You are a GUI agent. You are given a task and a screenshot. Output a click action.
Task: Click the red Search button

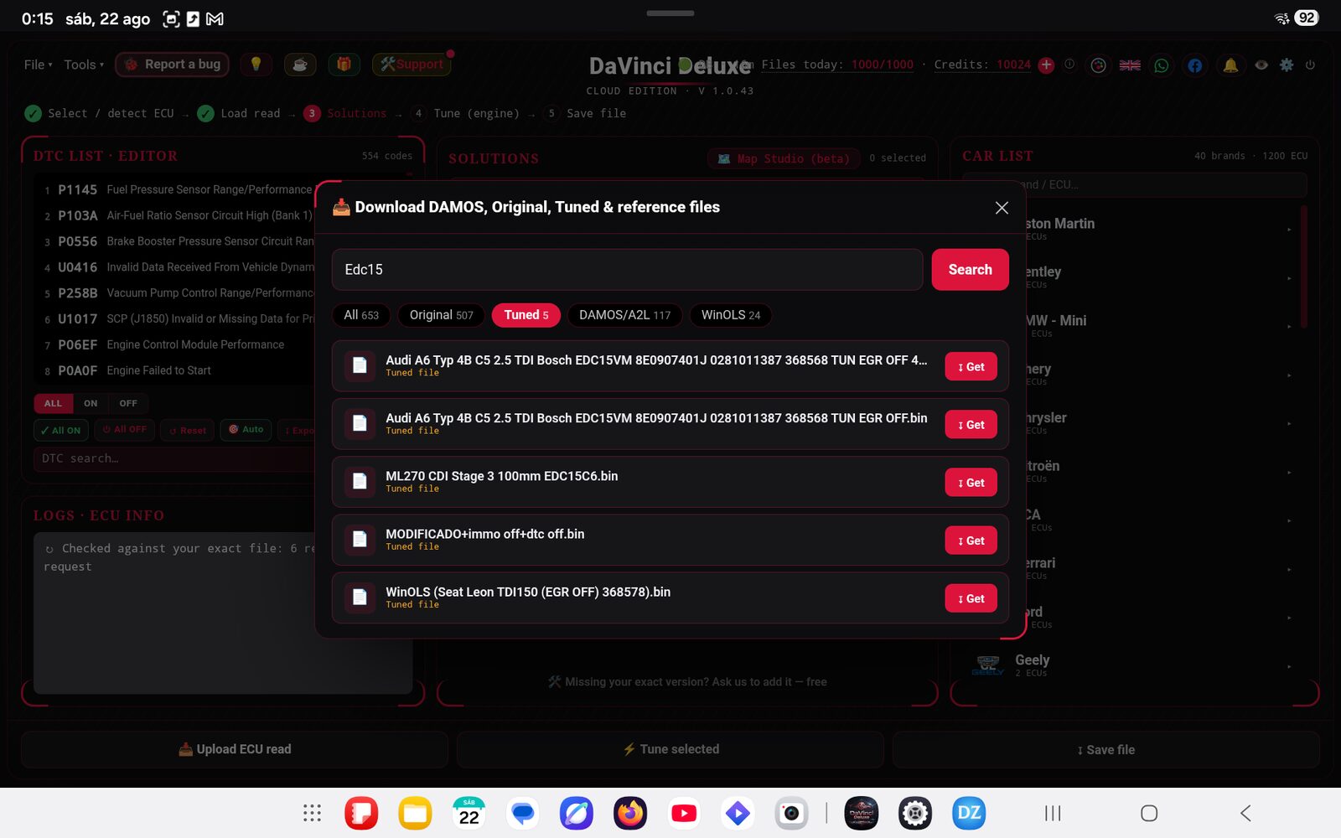(970, 270)
